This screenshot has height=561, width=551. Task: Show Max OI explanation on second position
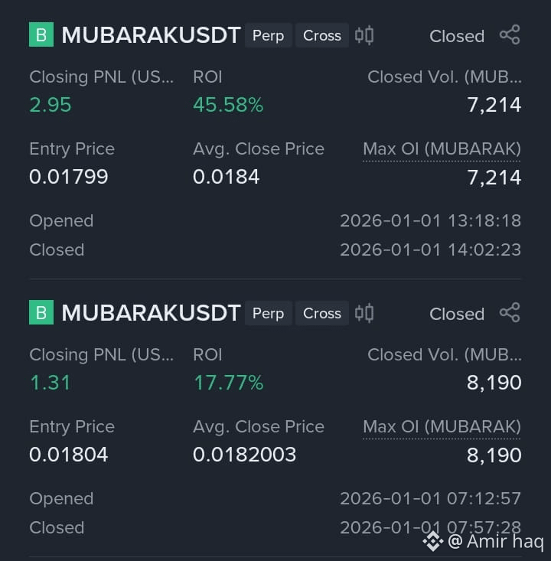point(442,427)
